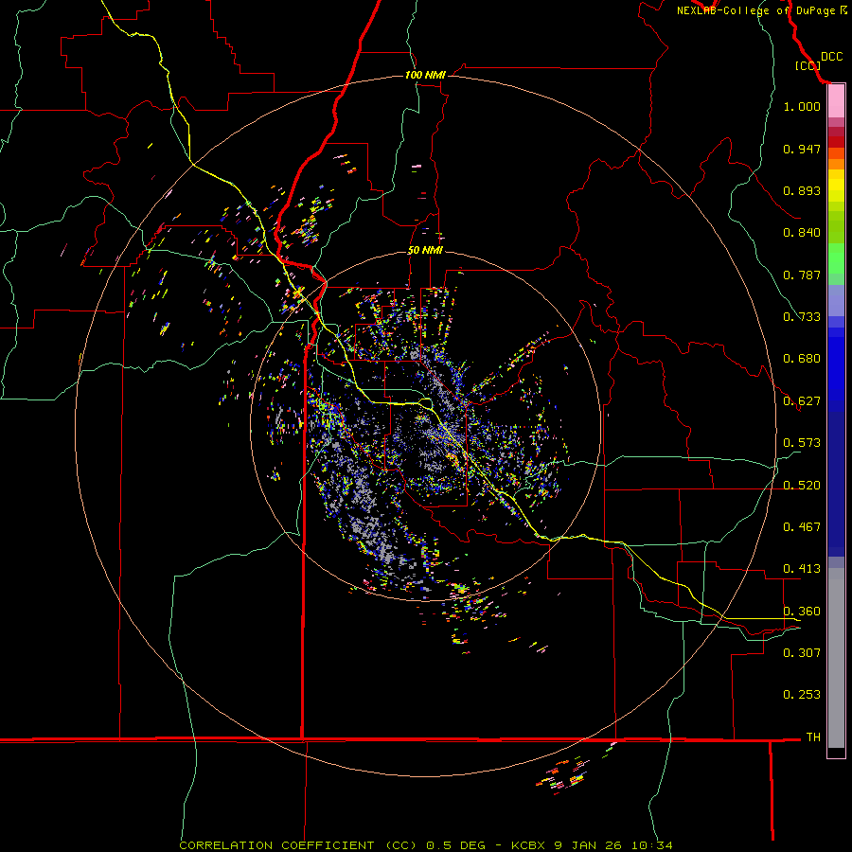The width and height of the screenshot is (852, 852).
Task: Pick the pink segment of the color bar
Action: 836,101
